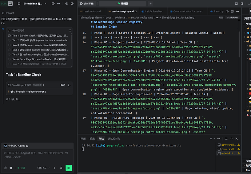Select Task 6 DemoPage captureMode item
This screenshot has height=174, width=251.
point(39,59)
